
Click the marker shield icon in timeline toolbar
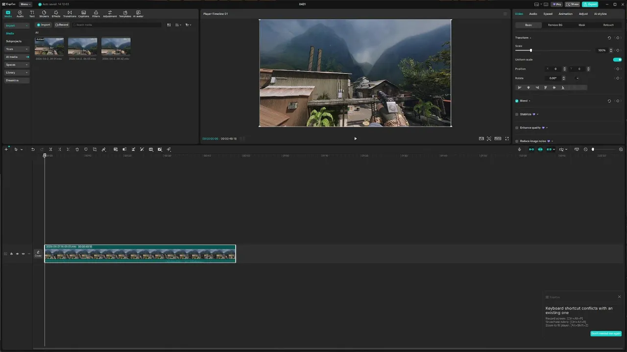pos(86,149)
